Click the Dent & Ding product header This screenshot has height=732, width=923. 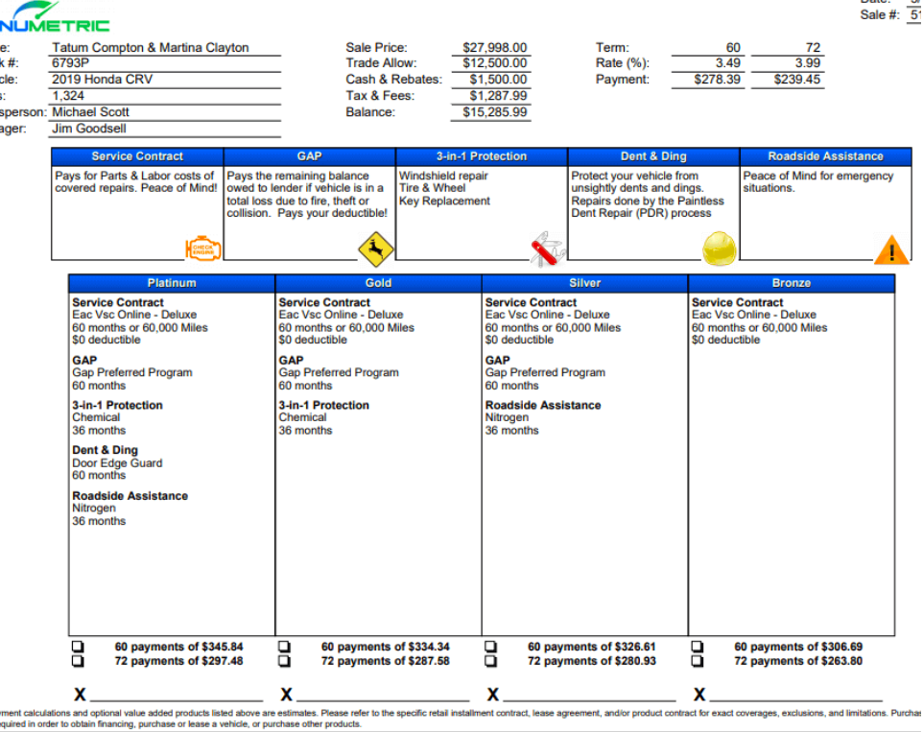(x=653, y=156)
